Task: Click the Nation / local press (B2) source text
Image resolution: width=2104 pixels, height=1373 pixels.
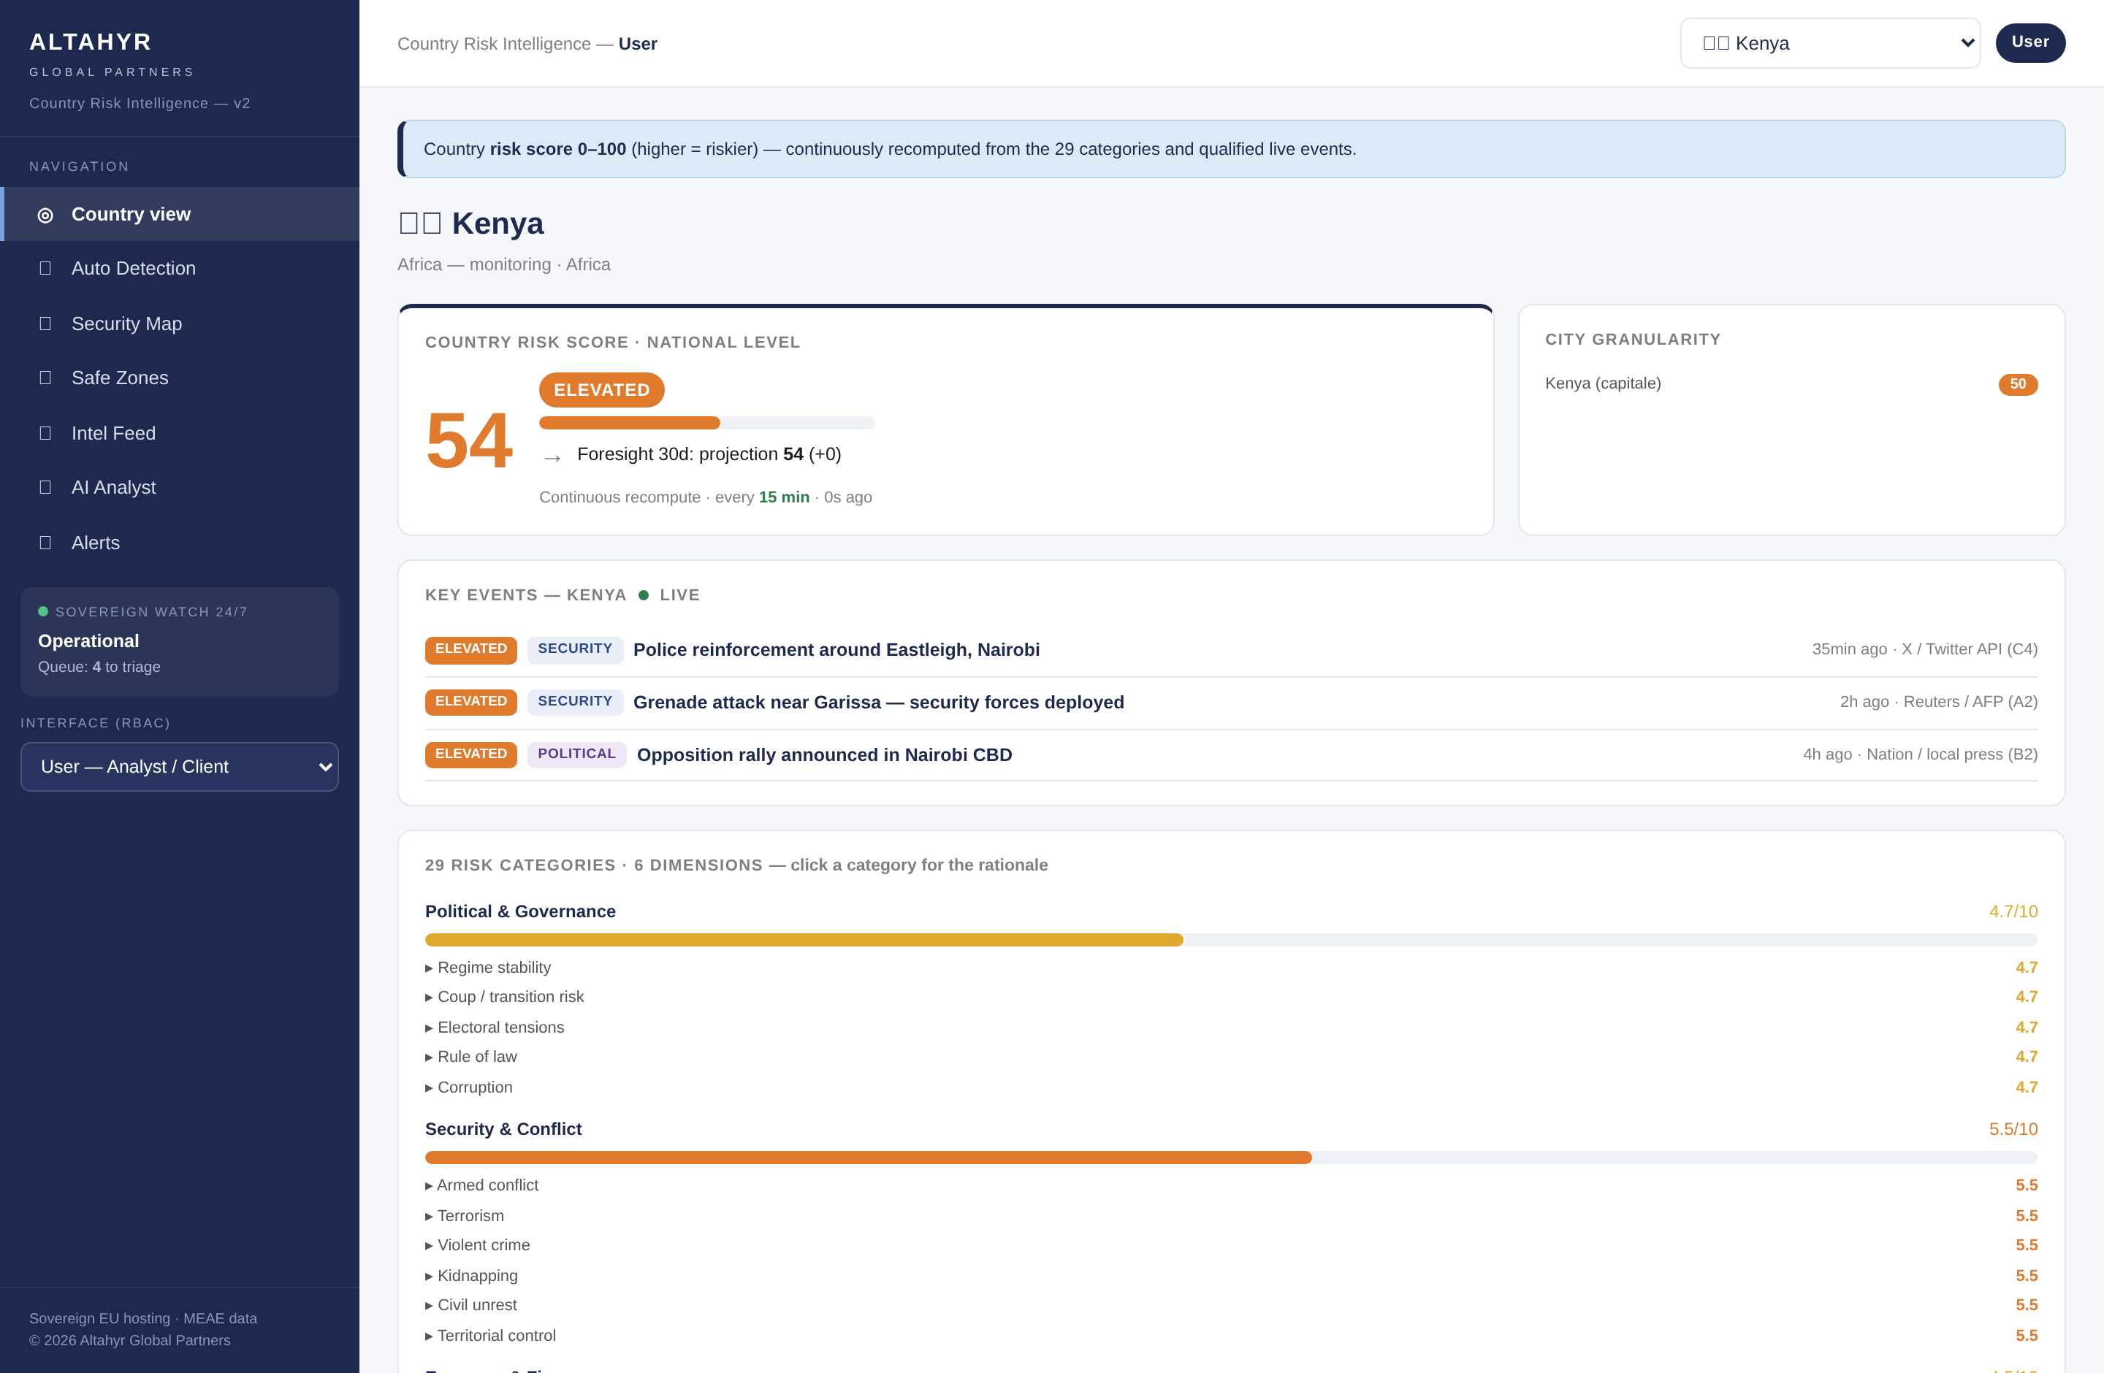Action: (x=1952, y=754)
